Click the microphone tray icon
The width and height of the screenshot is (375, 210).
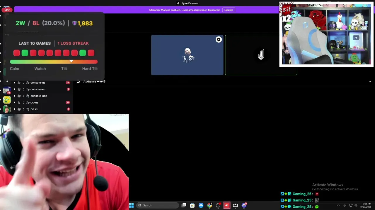tap(345, 205)
